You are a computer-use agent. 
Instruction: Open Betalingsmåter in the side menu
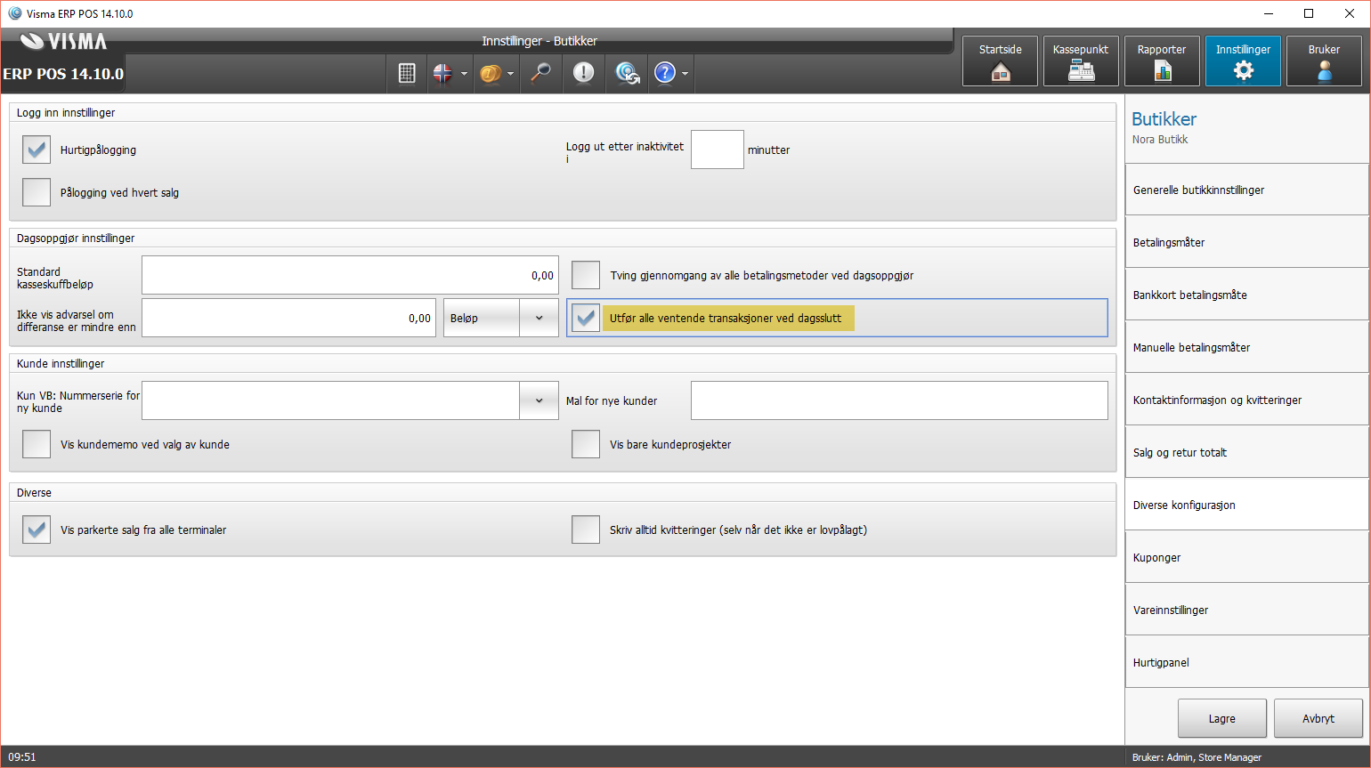point(1246,242)
